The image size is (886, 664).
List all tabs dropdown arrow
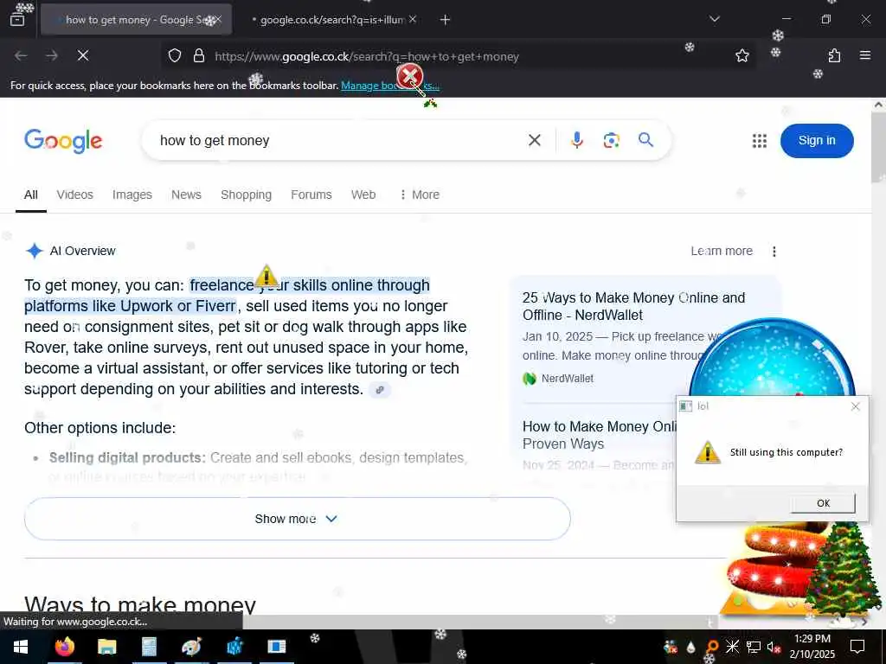714,19
